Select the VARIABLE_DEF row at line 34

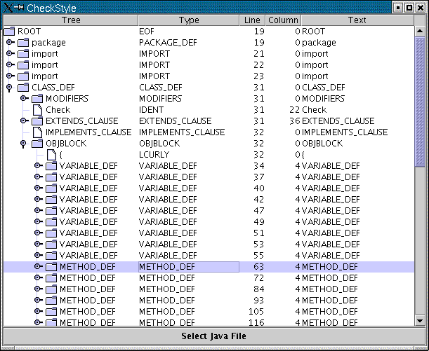coord(88,166)
